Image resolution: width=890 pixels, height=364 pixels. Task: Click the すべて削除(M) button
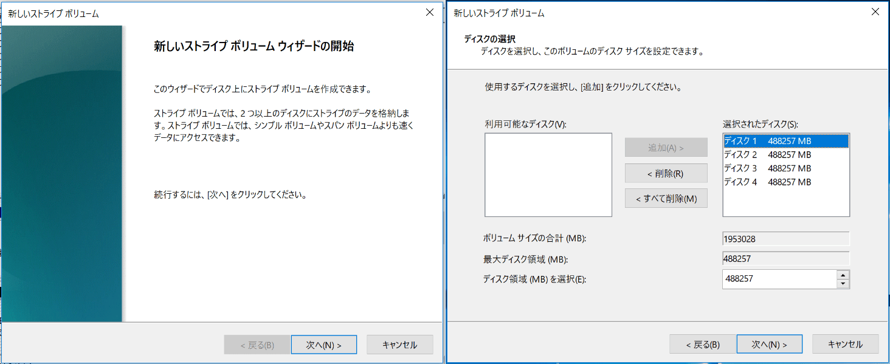(666, 199)
